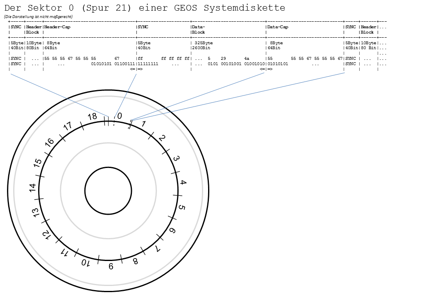Viewport: 426px width, 295px height.
Task: Click the central hole of the disk
Action: 108,191
